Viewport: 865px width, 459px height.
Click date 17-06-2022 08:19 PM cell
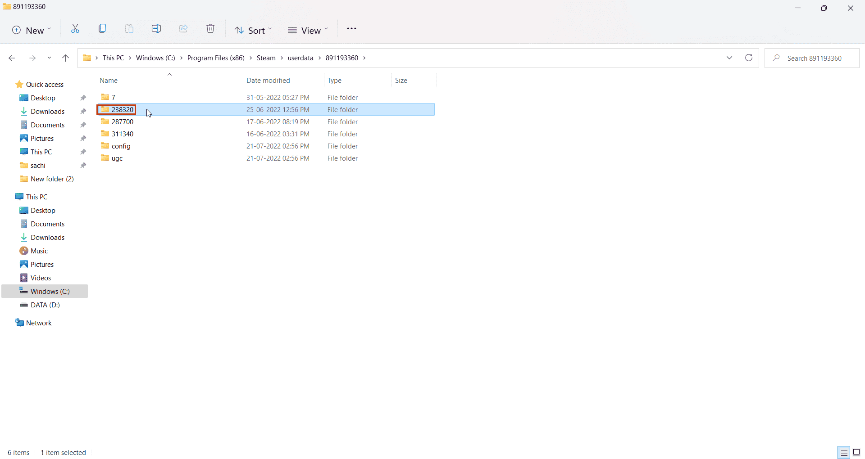coord(278,121)
